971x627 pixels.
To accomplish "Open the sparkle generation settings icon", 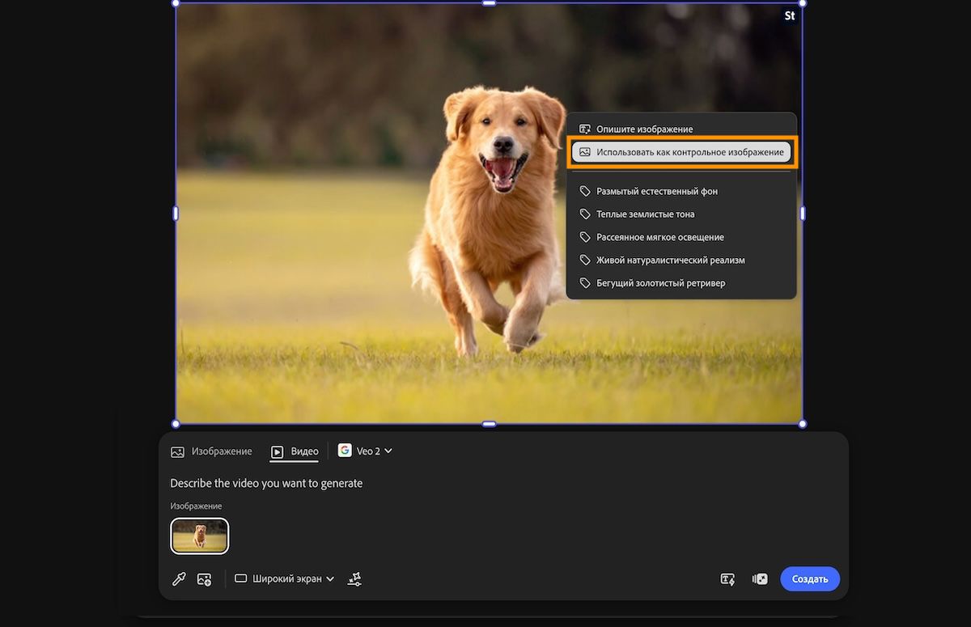I will point(354,579).
